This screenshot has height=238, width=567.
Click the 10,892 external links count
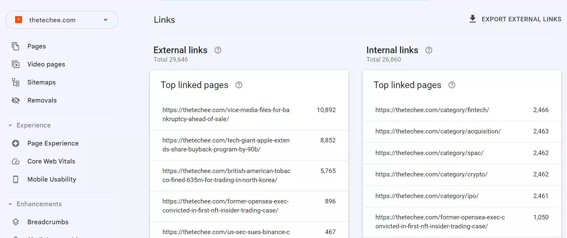coord(326,110)
